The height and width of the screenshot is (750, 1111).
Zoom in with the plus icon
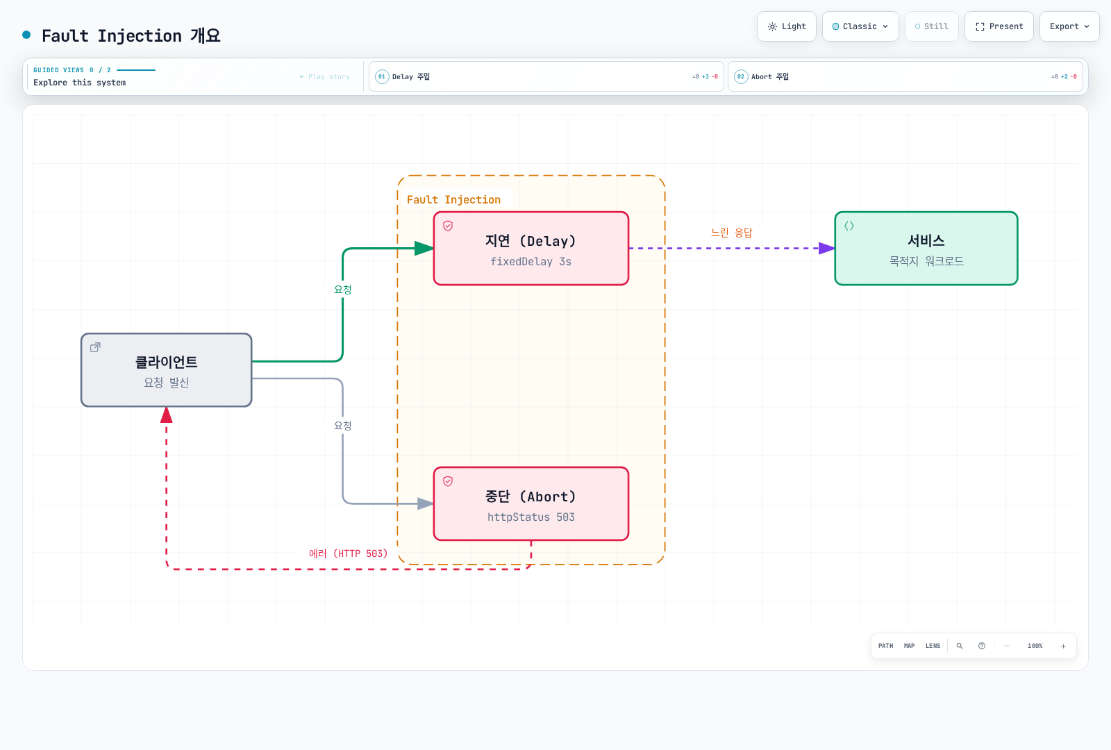1063,646
